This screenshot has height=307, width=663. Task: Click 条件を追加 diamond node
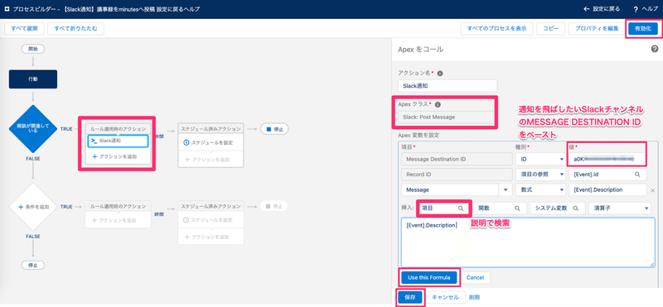point(32,207)
